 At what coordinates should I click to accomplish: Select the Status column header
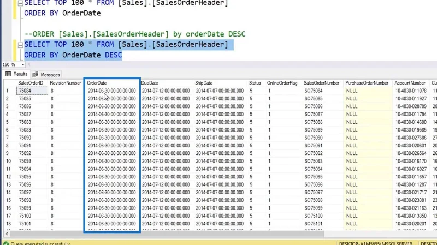click(x=256, y=83)
